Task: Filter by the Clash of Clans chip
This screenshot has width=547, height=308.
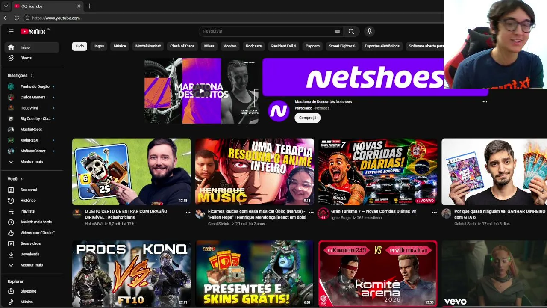Action: pyautogui.click(x=182, y=46)
